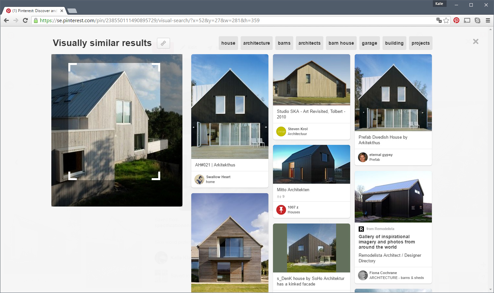494x293 pixels.
Task: Open the AH#021 Arkitekthus house image
Action: (x=230, y=106)
